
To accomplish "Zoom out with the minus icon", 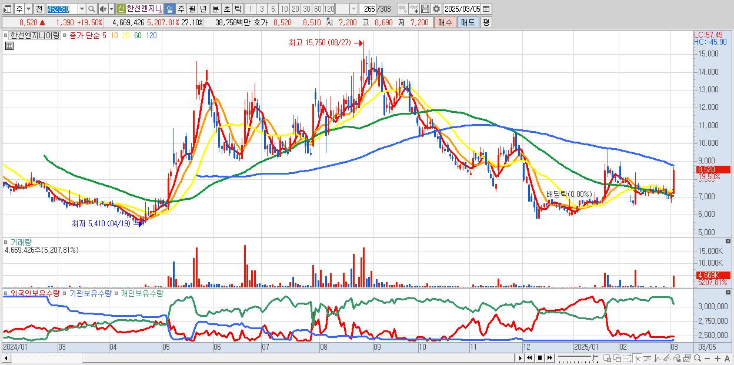I will 707,359.
